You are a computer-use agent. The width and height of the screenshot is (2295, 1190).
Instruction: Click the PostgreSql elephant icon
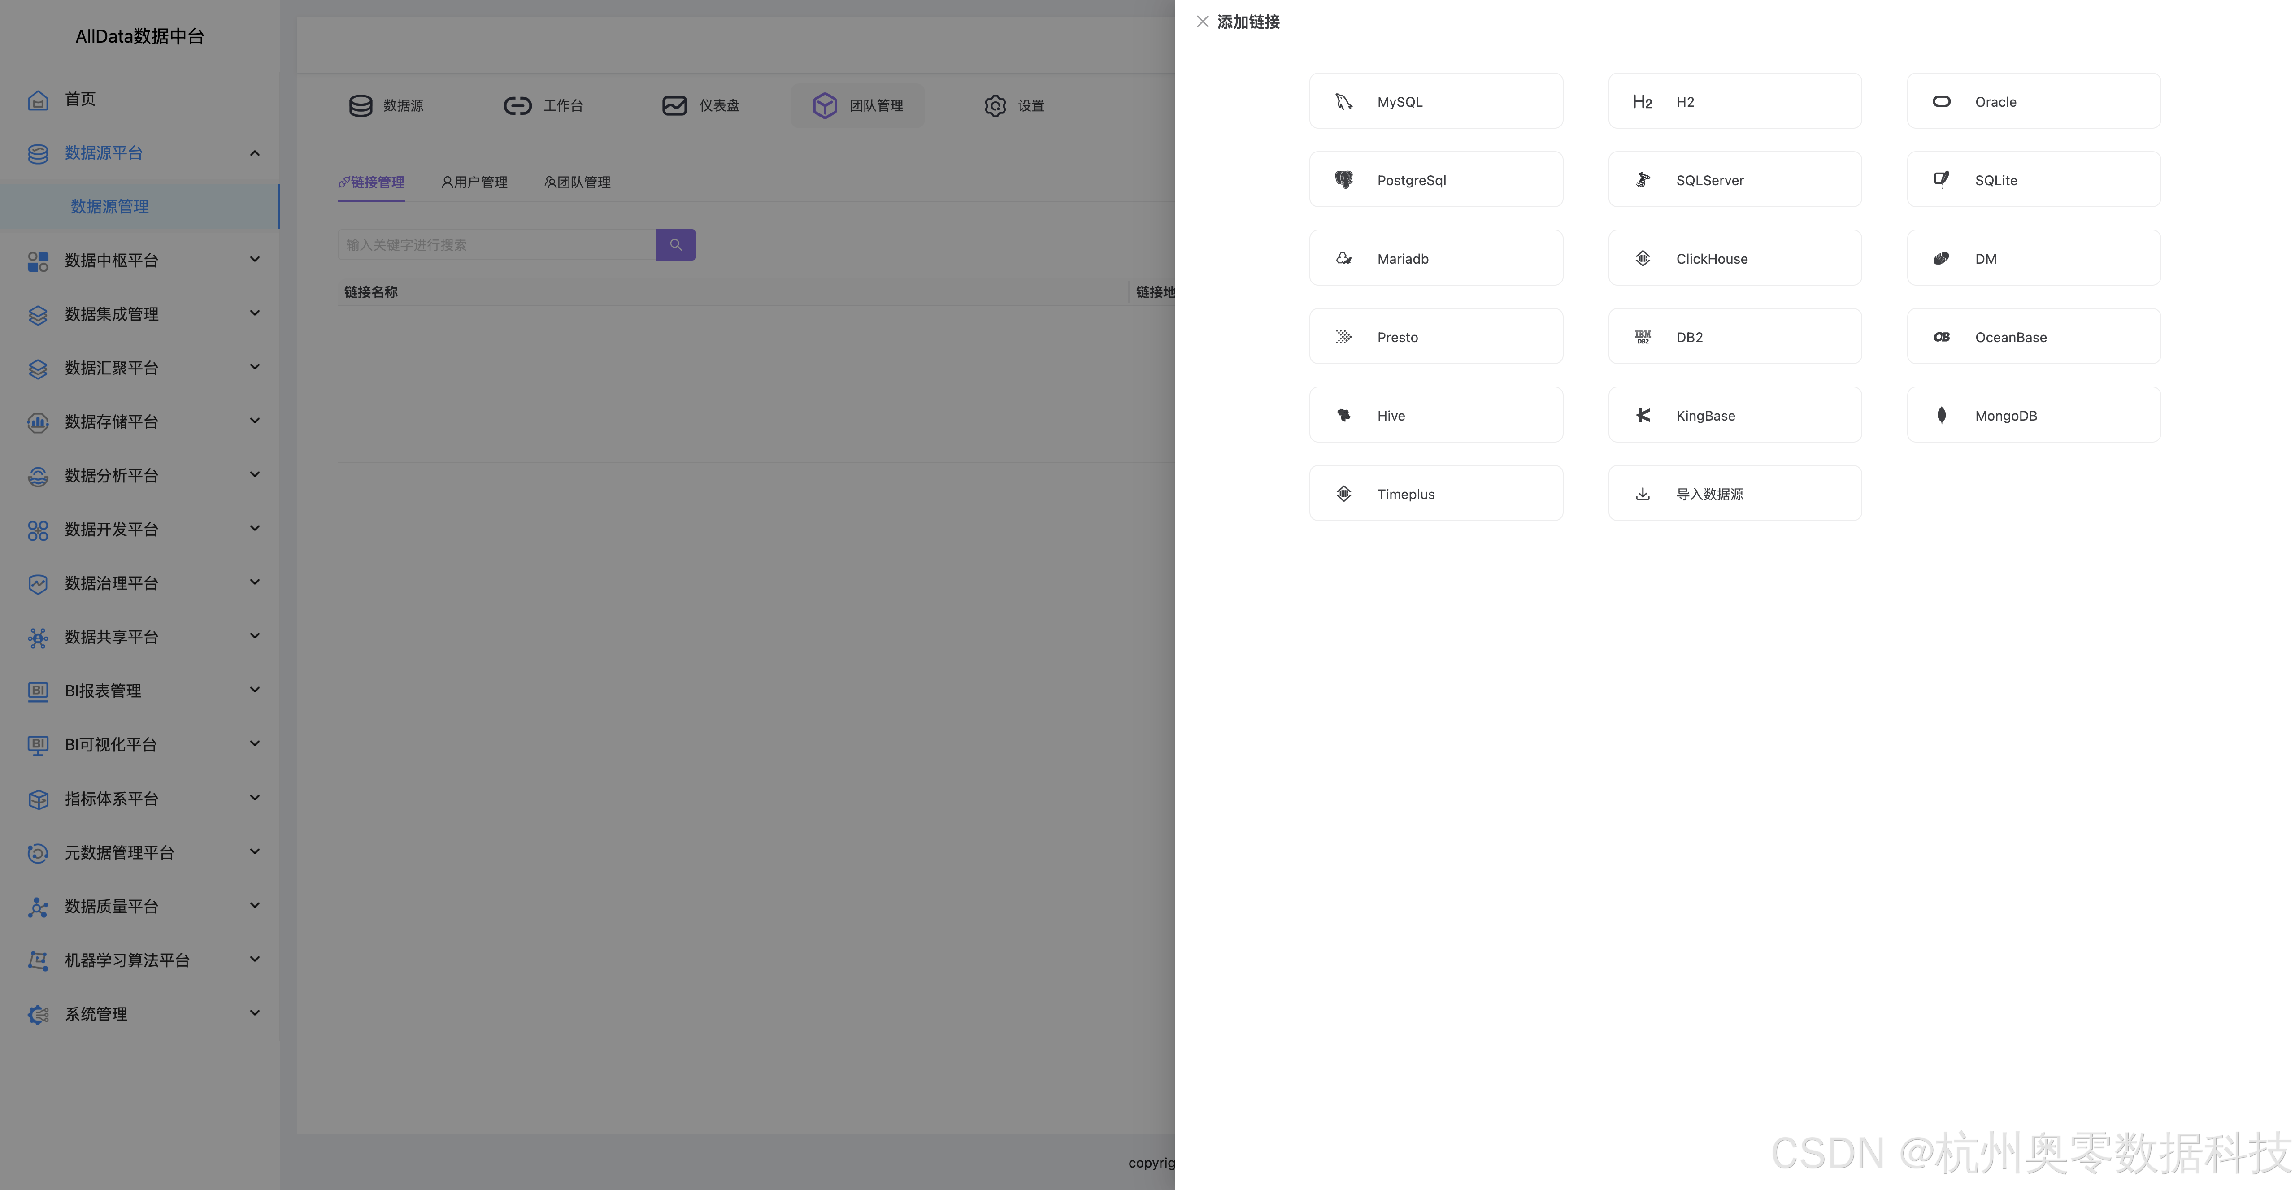point(1343,180)
